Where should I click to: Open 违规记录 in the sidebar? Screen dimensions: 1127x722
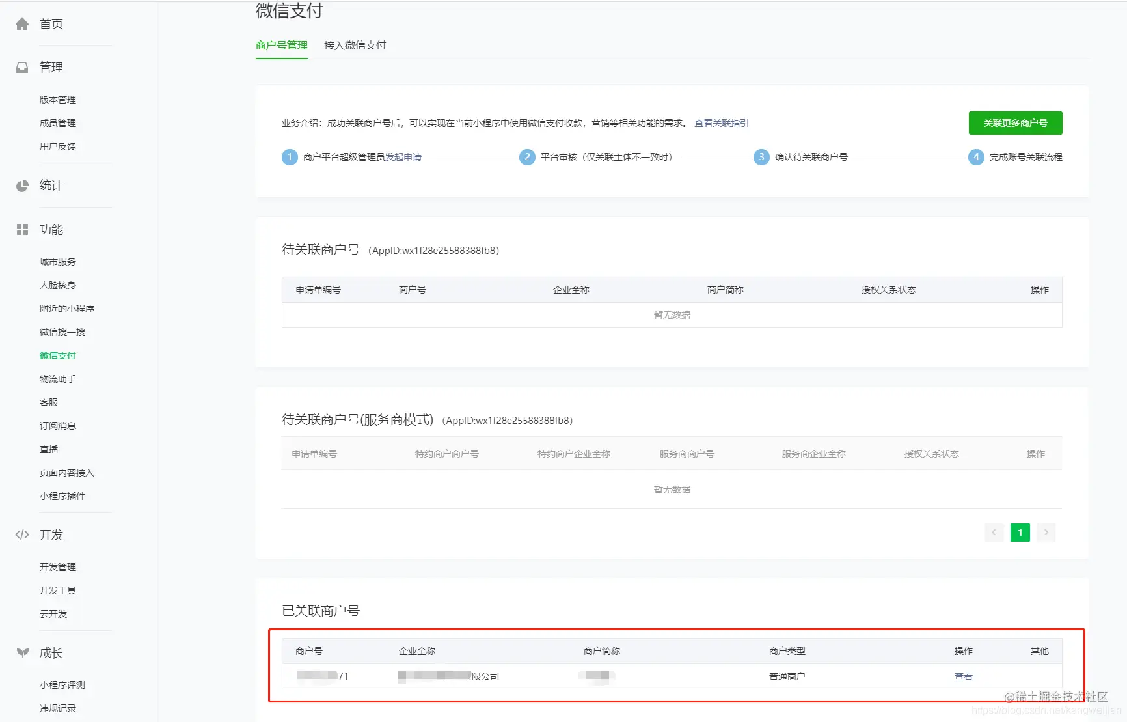[x=58, y=708]
